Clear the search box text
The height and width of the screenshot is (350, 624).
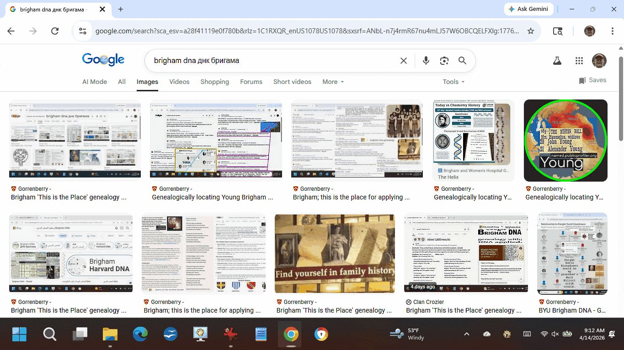[x=404, y=61]
